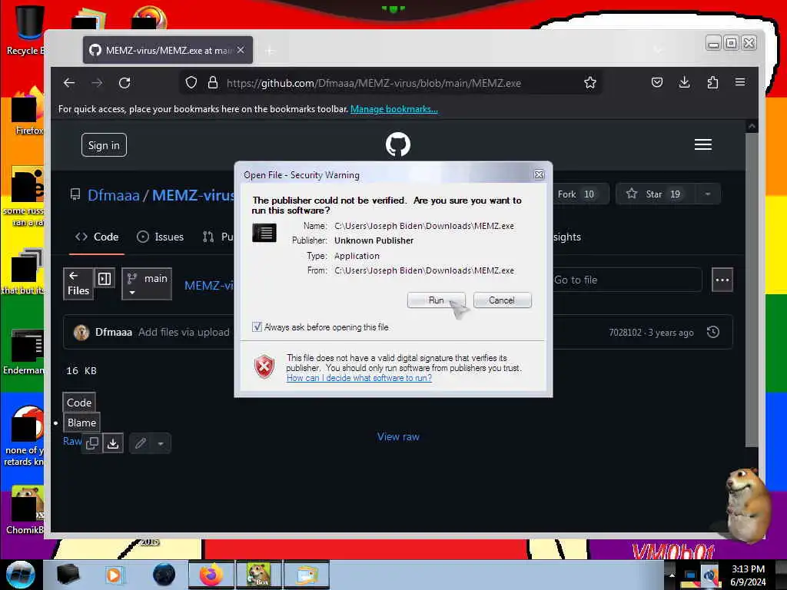Open the Raw file link
This screenshot has width=787, height=590.
click(x=71, y=441)
